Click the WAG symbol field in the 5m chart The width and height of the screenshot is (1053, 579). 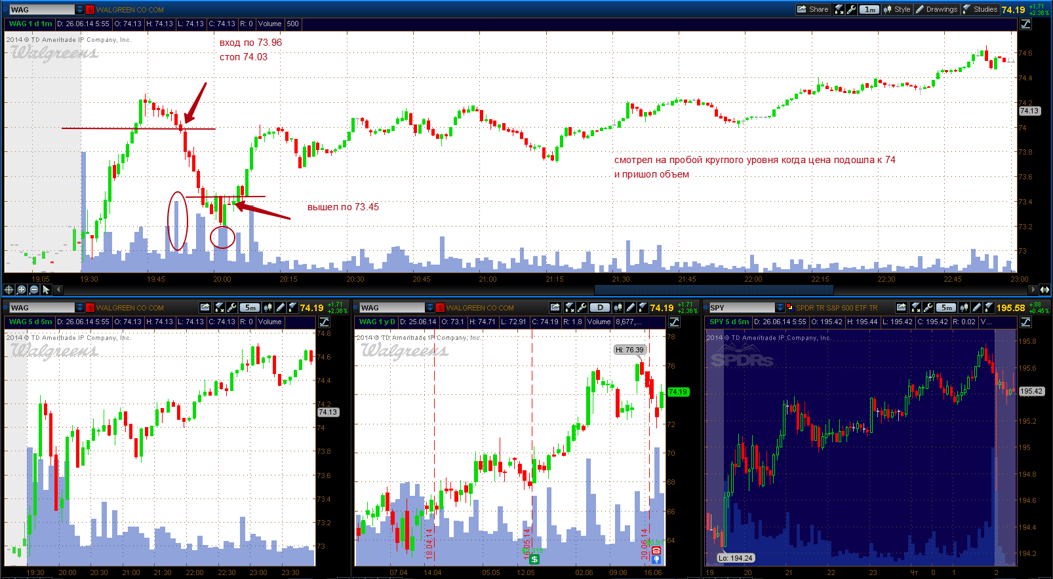coord(41,307)
